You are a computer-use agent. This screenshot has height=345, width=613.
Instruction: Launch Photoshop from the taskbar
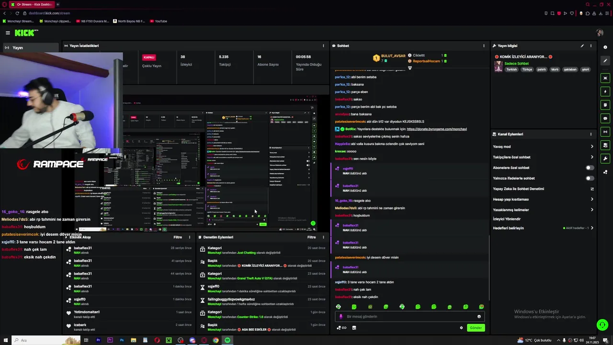[122, 340]
